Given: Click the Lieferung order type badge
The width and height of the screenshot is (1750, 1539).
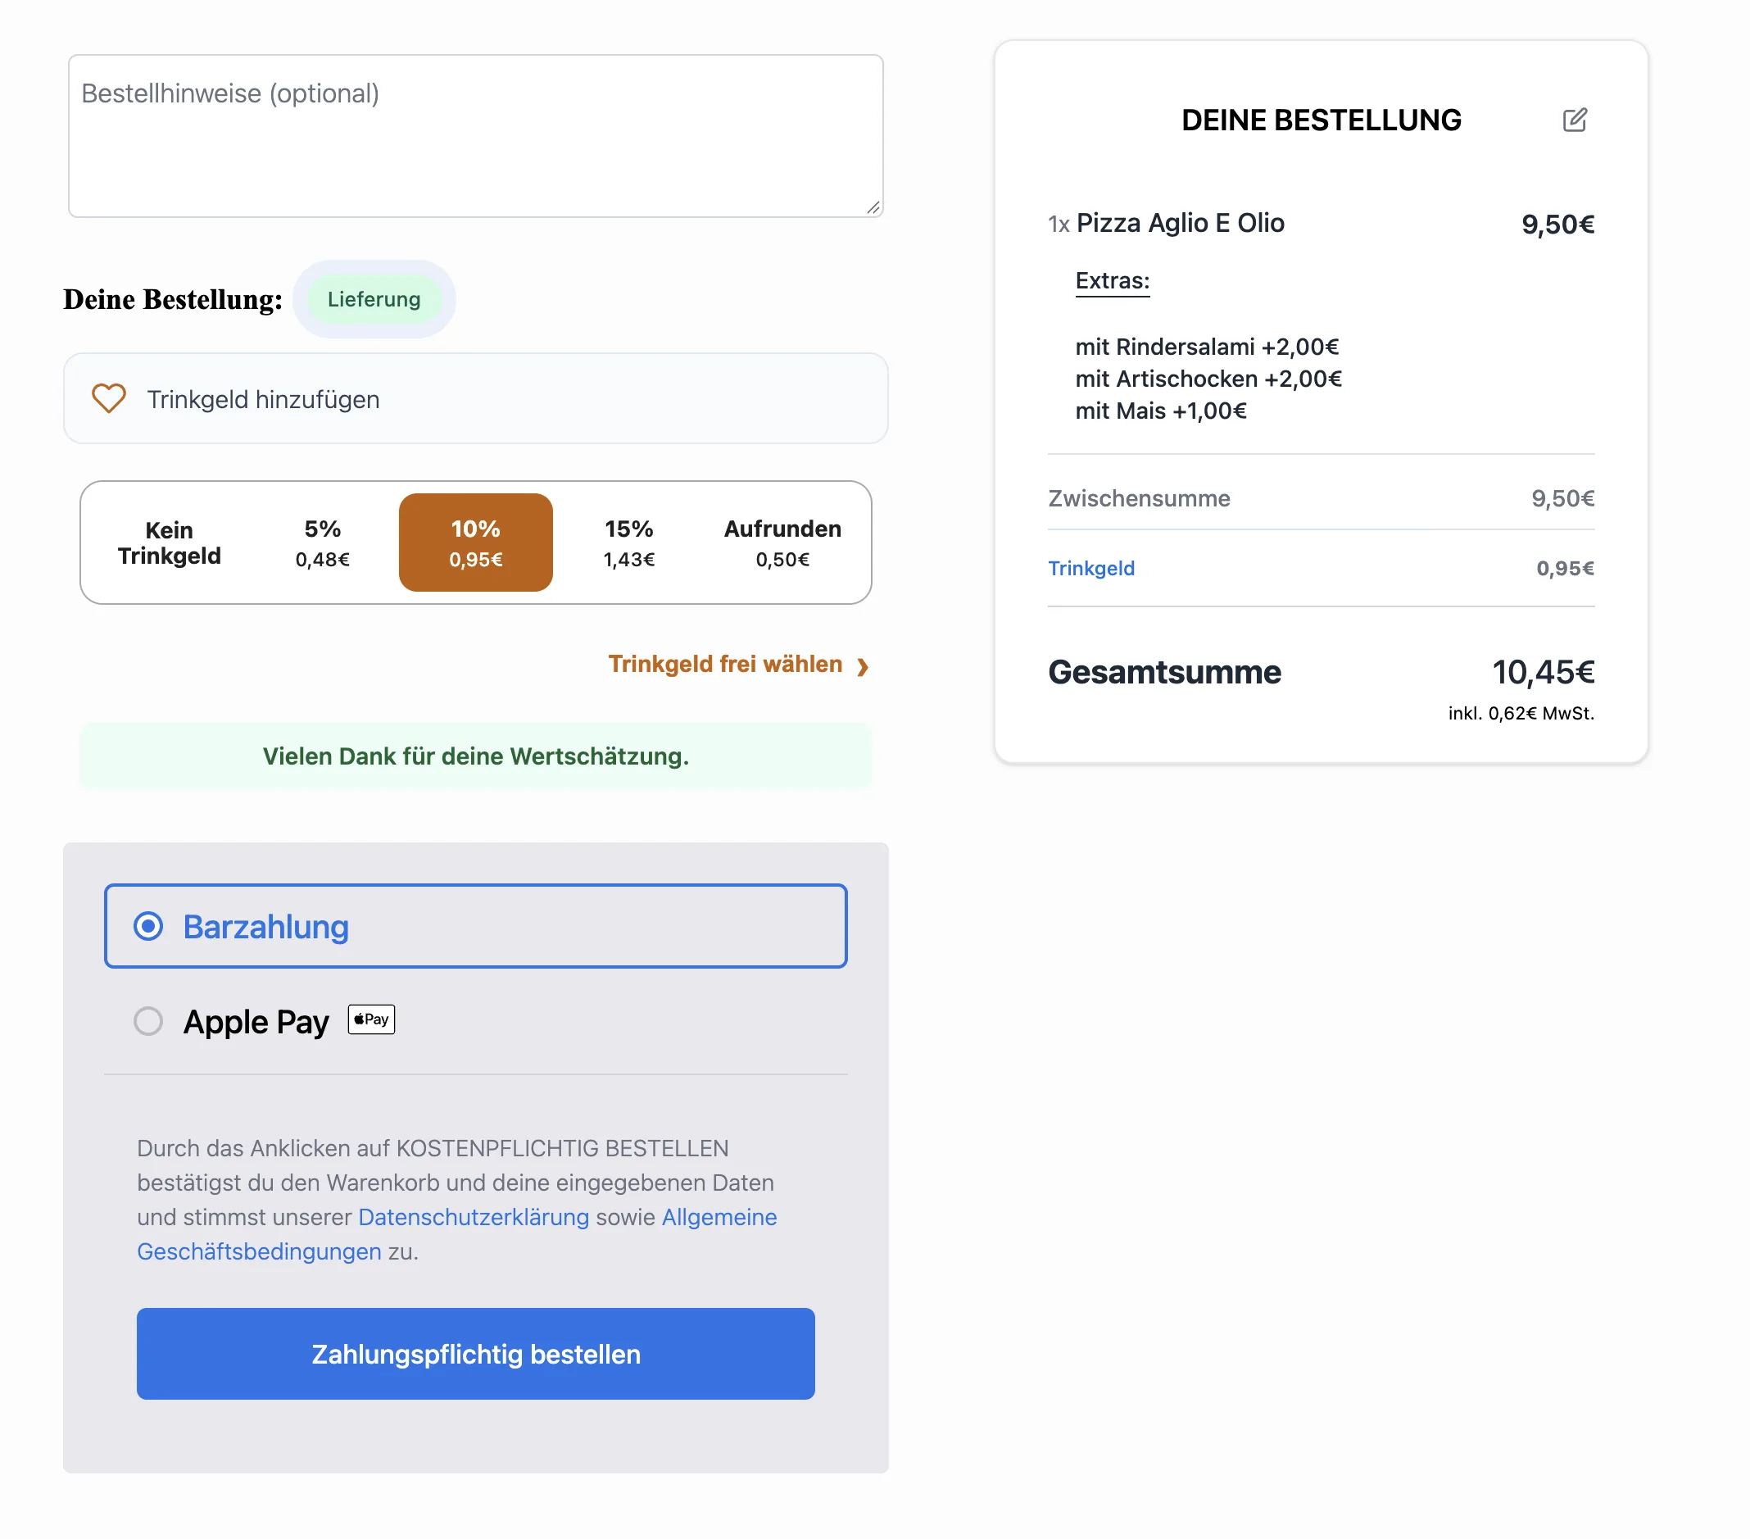Looking at the screenshot, I should (x=374, y=299).
